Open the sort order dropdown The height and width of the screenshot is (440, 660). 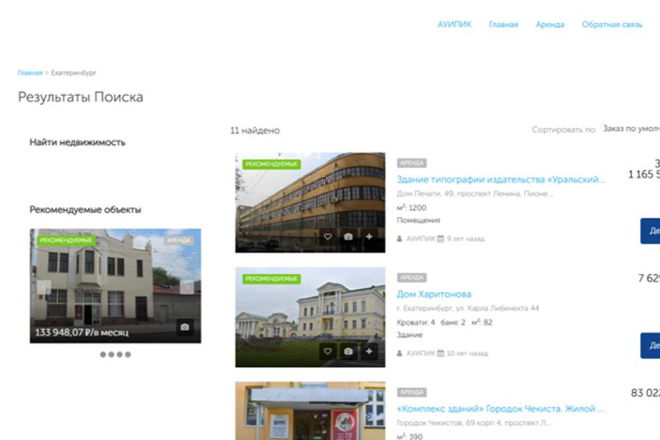tap(630, 130)
